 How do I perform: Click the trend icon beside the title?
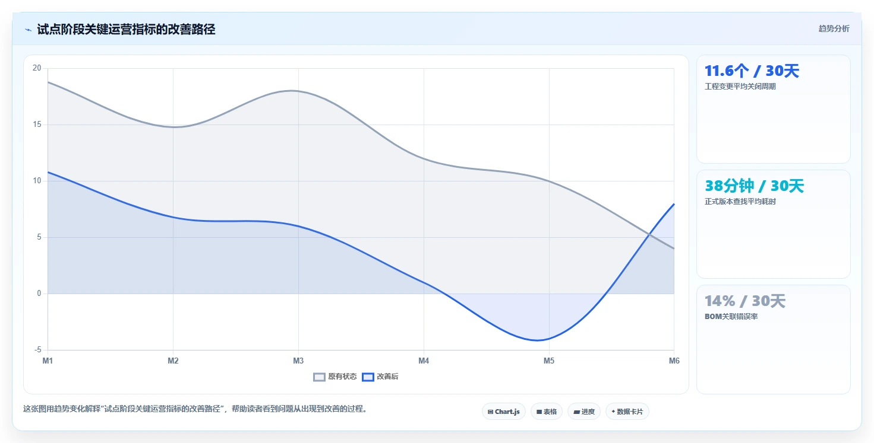(x=28, y=30)
